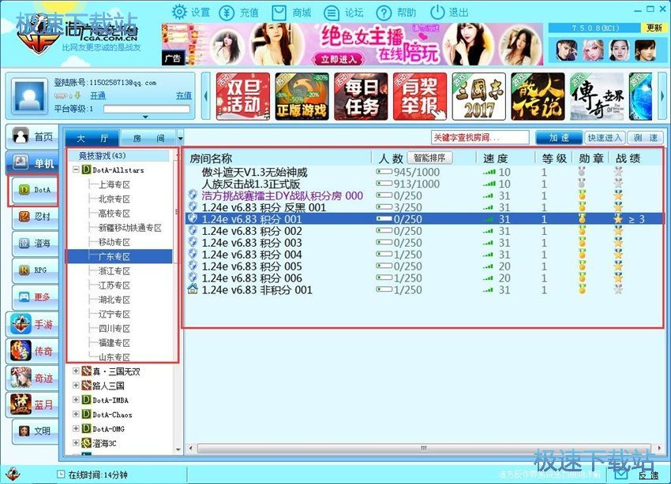
Task: Open the 首页 home sidebar item
Action: (x=33, y=136)
